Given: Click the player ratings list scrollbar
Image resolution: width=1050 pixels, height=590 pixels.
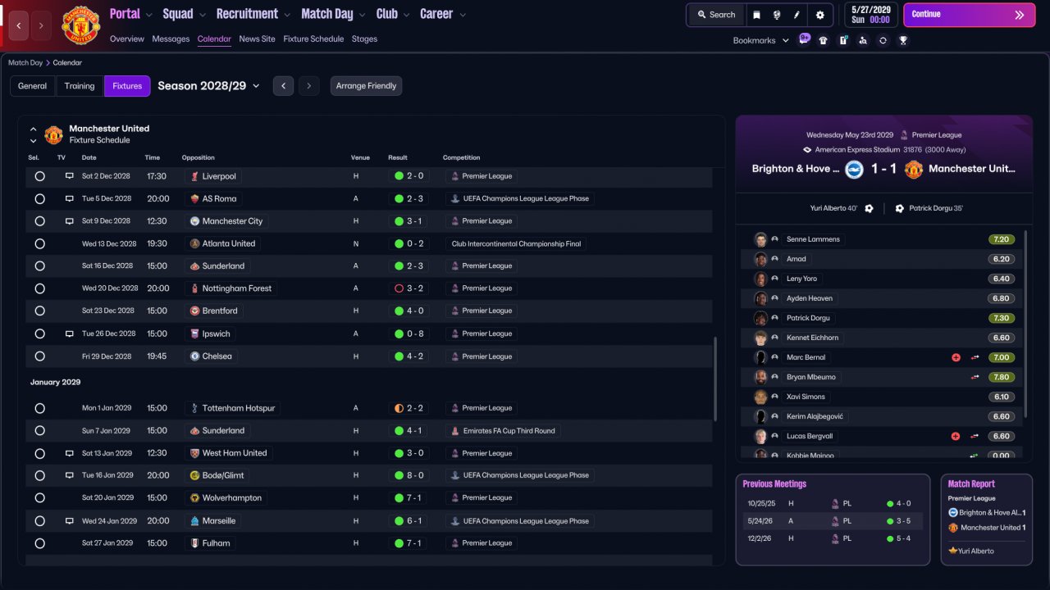Looking at the screenshot, I should pos(1025,324).
